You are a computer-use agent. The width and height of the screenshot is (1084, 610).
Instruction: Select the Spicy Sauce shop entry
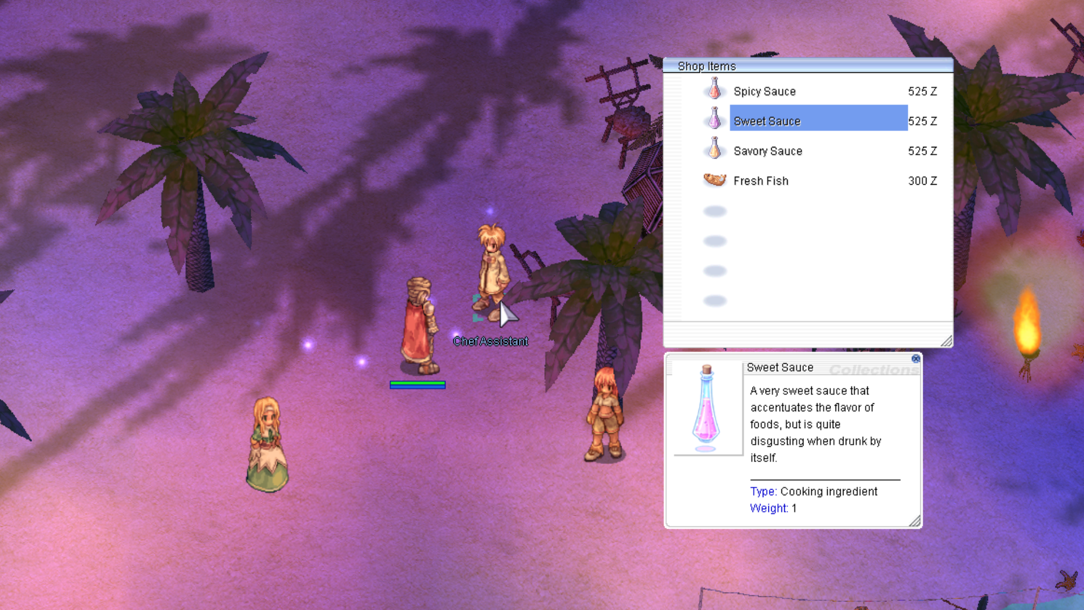[x=764, y=91]
